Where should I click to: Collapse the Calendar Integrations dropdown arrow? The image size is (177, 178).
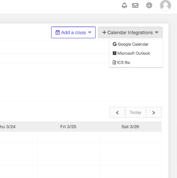(x=157, y=33)
